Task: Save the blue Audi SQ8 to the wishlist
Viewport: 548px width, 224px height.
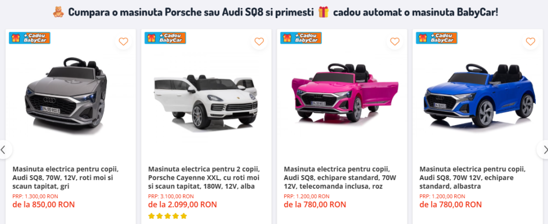Action: (530, 42)
